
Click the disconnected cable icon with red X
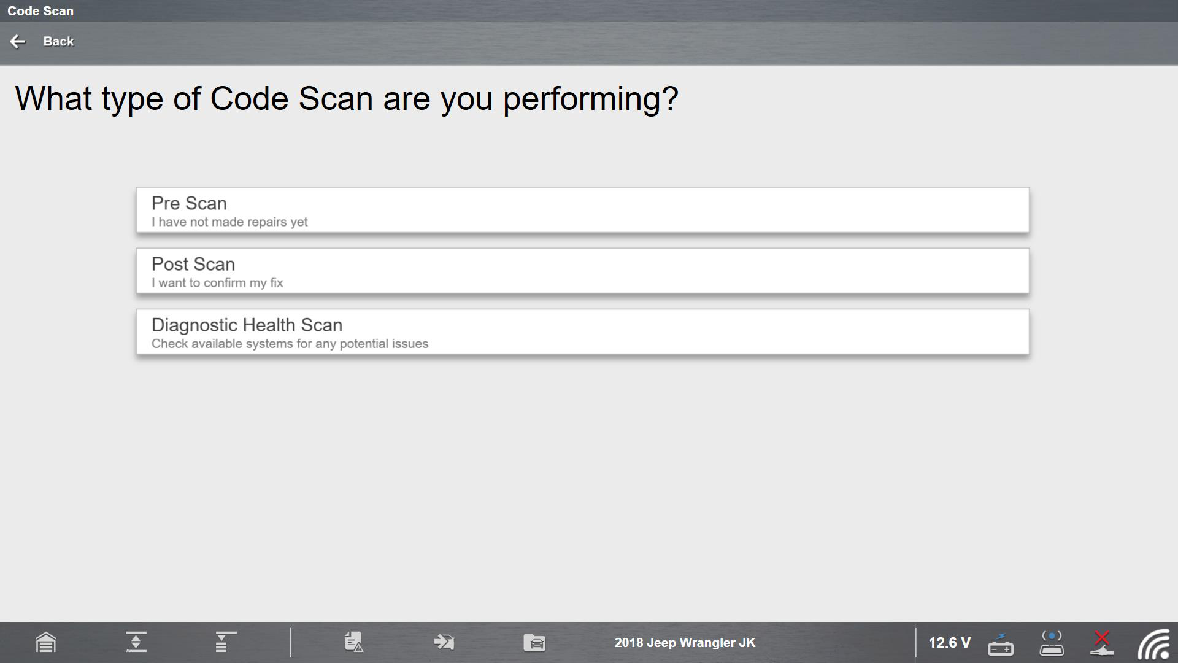pos(1101,644)
